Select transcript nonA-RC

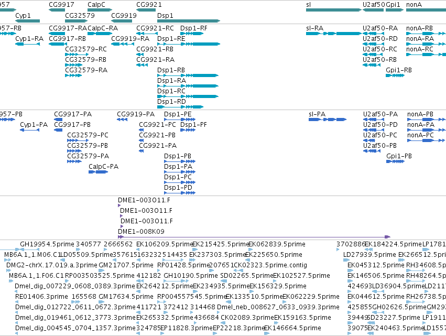pos(426,55)
